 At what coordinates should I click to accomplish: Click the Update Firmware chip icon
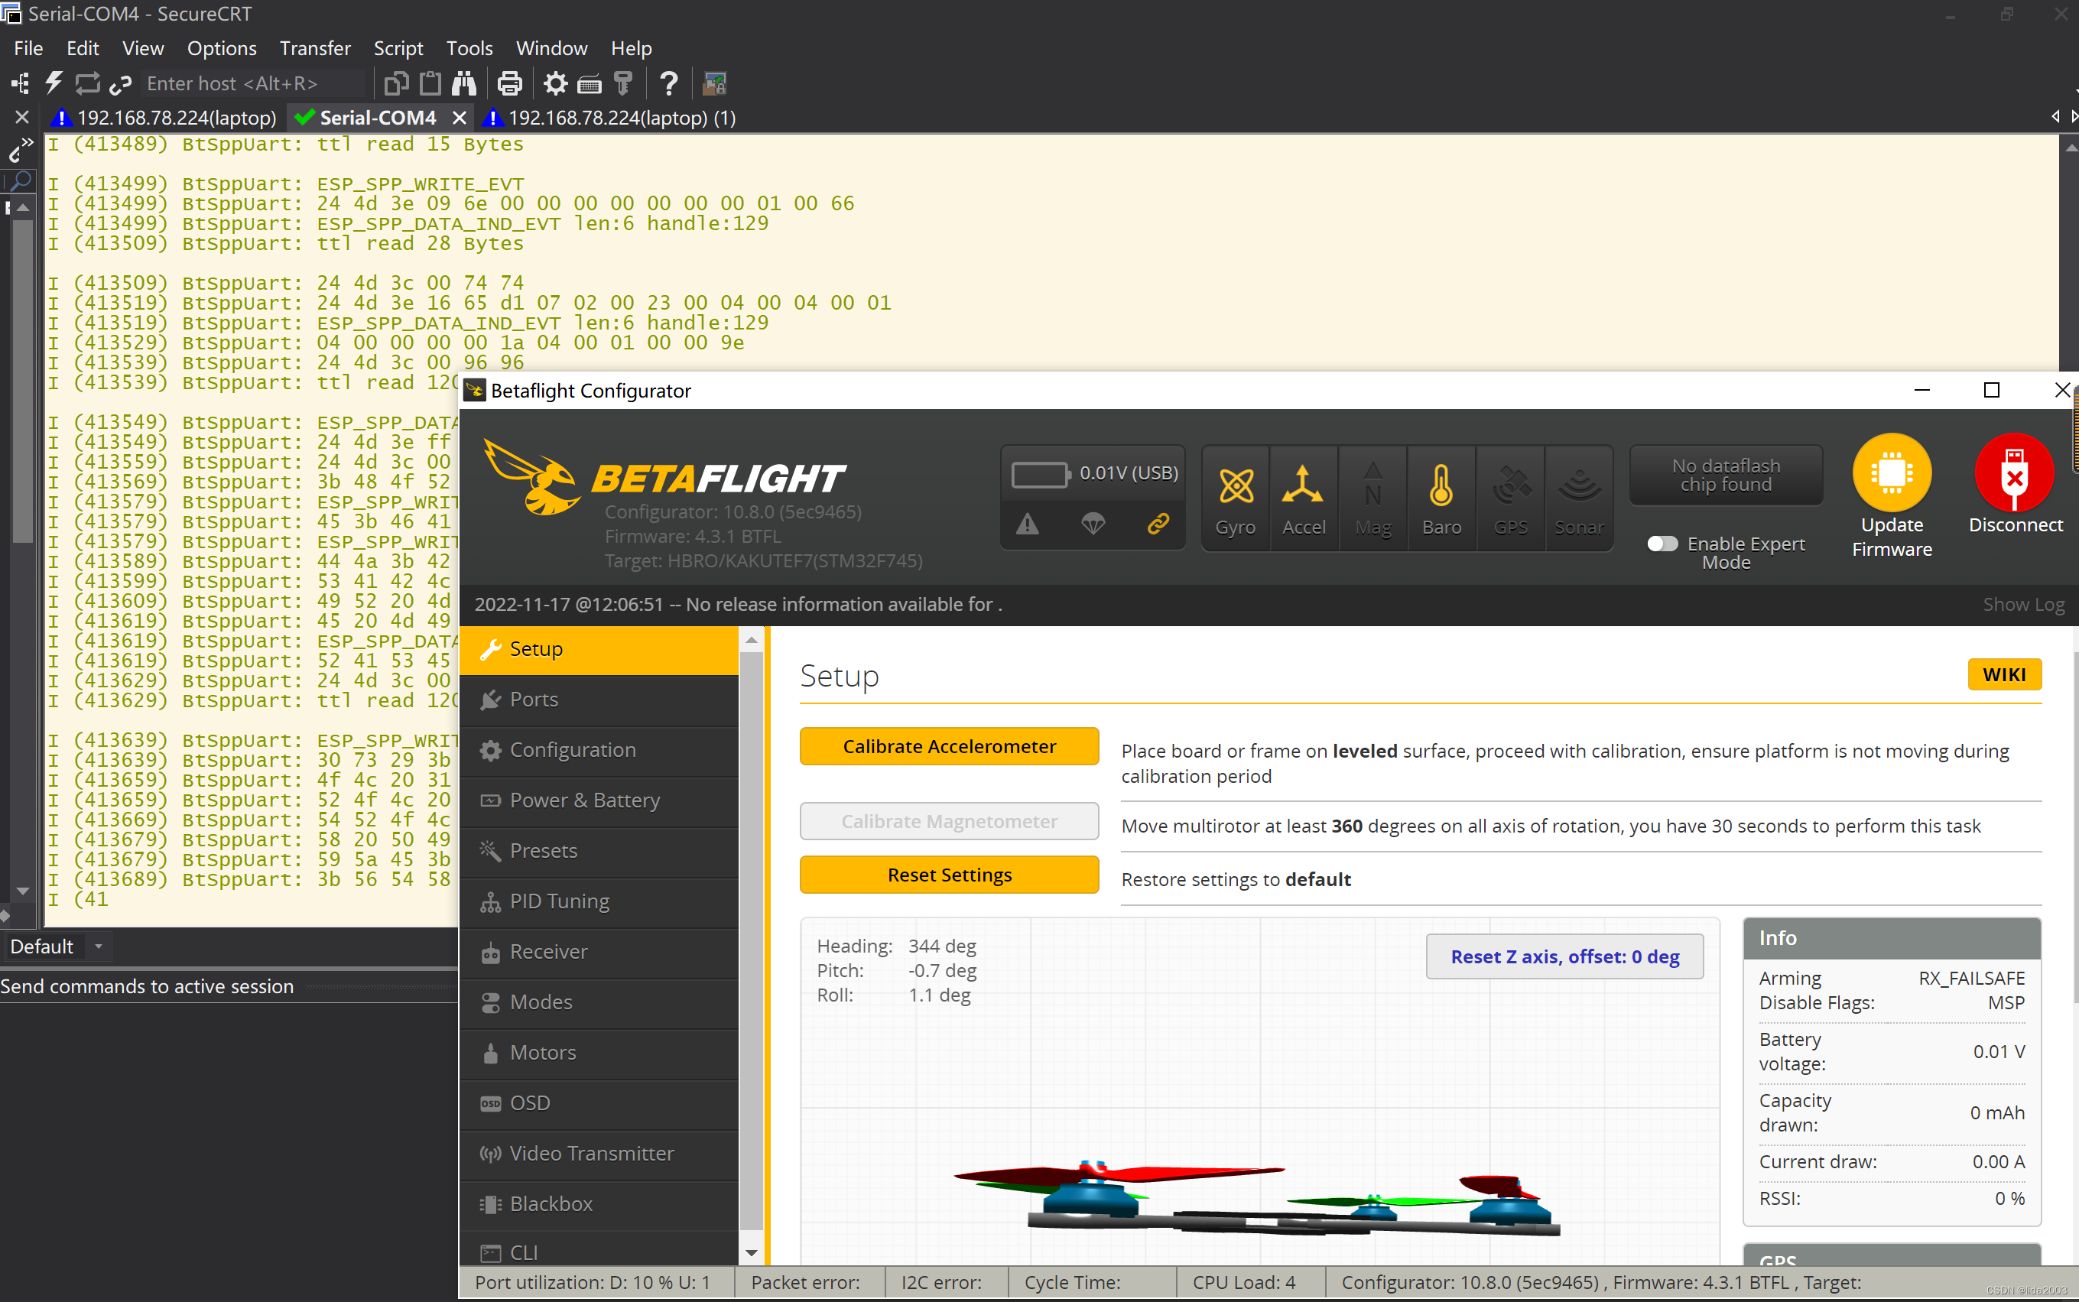1892,472
